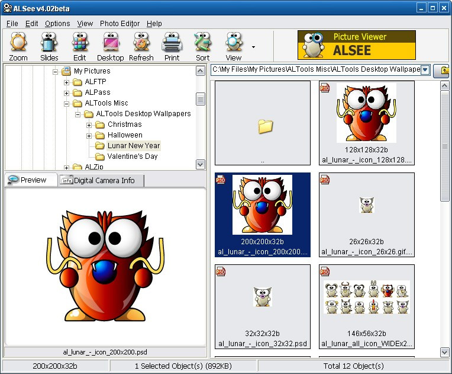
Task: Click PSD badge on 32x32 thumbnail
Action: pyautogui.click(x=221, y=271)
